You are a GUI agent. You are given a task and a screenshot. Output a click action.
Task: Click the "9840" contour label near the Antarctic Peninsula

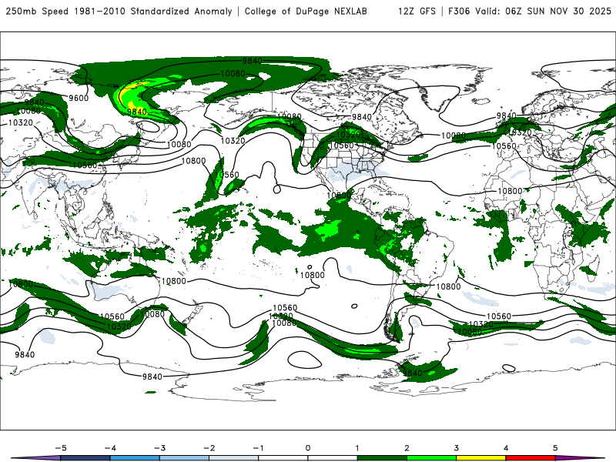click(x=413, y=373)
